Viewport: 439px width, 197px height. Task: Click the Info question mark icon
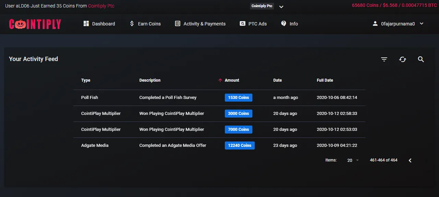coord(284,23)
